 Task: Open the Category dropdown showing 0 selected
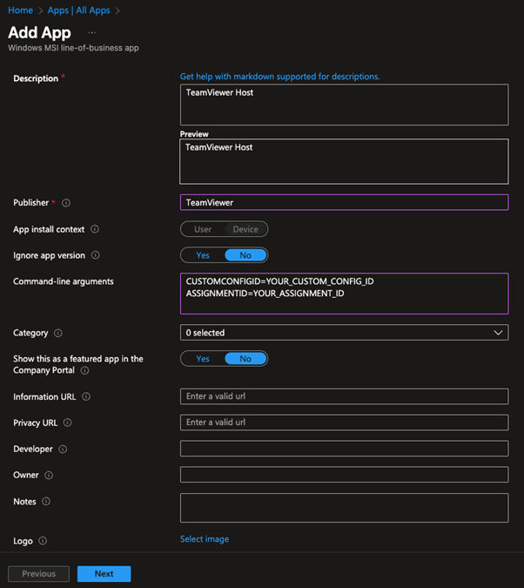point(344,333)
